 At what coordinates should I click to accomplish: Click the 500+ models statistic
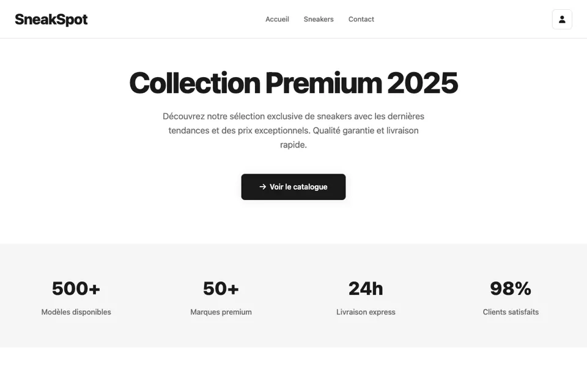pyautogui.click(x=76, y=289)
